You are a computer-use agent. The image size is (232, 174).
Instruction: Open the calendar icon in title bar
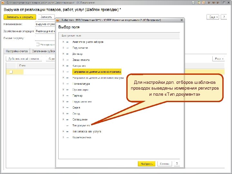coord(204,3)
